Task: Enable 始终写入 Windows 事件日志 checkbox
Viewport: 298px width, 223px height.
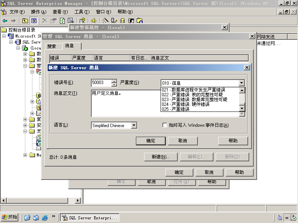Action: tap(165, 125)
